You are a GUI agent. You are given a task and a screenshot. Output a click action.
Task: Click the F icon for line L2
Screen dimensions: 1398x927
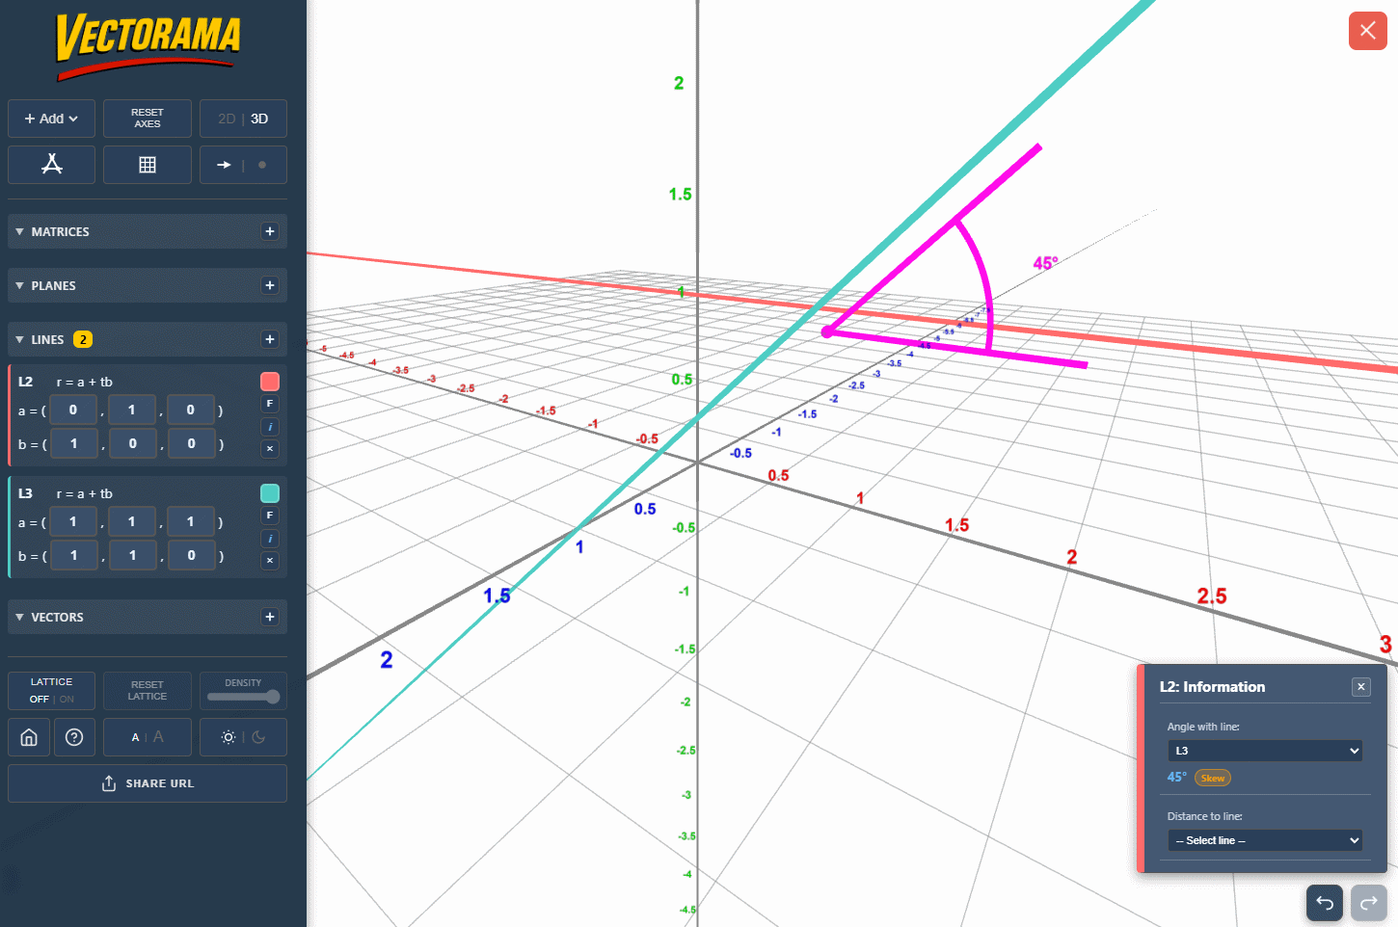click(270, 404)
